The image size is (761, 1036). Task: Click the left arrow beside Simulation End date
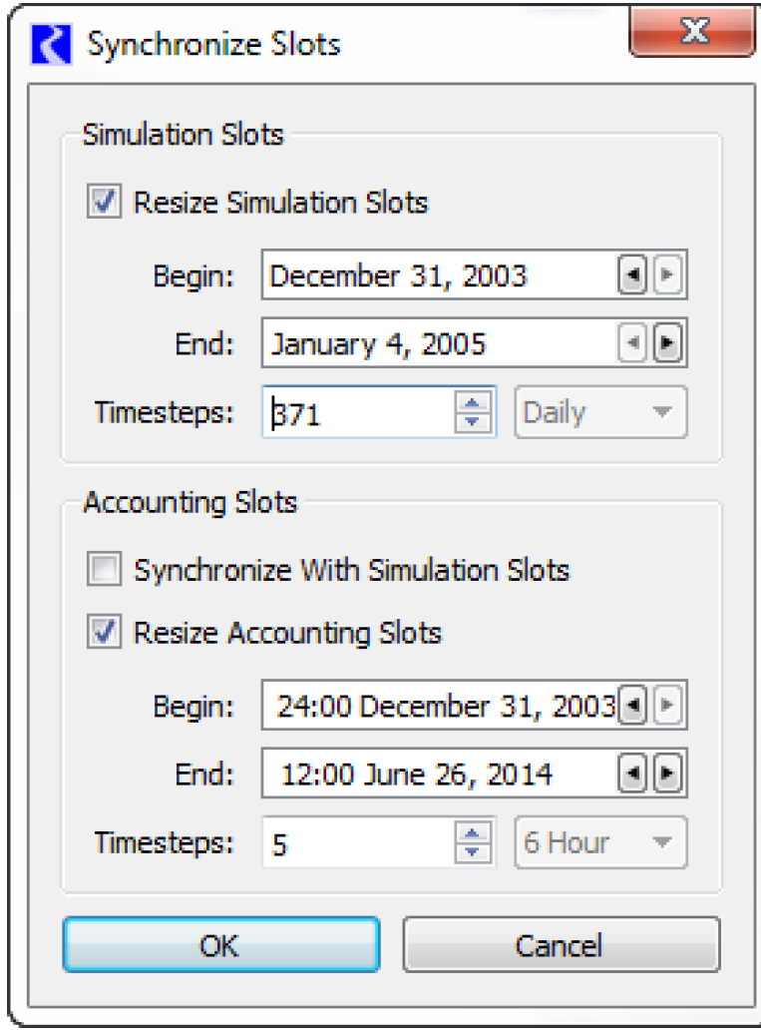(x=630, y=345)
